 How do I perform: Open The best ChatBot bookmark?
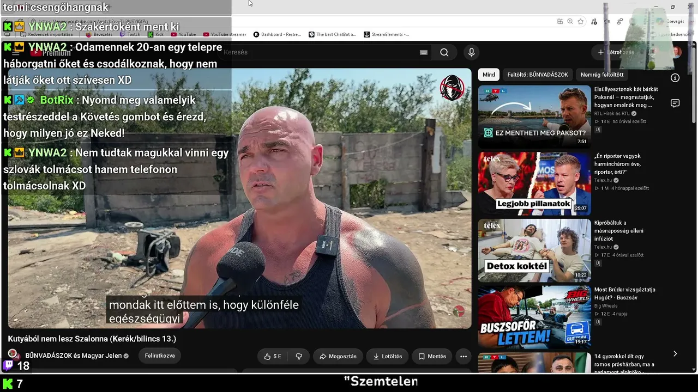[x=333, y=34]
